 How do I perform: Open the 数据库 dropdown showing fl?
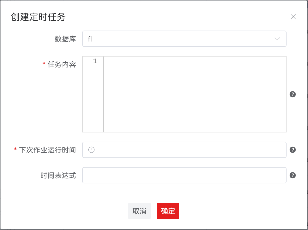pyautogui.click(x=179, y=39)
